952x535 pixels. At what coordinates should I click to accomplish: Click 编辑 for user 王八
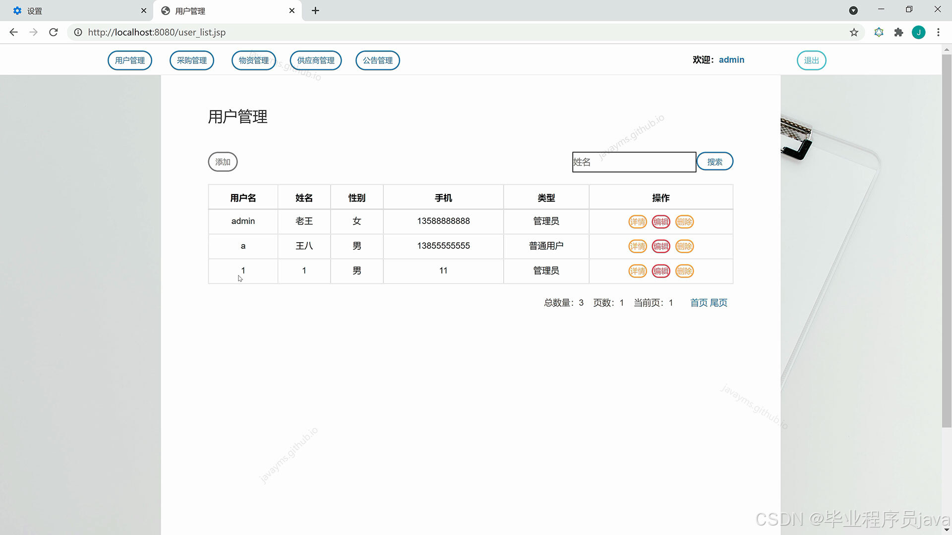click(661, 246)
